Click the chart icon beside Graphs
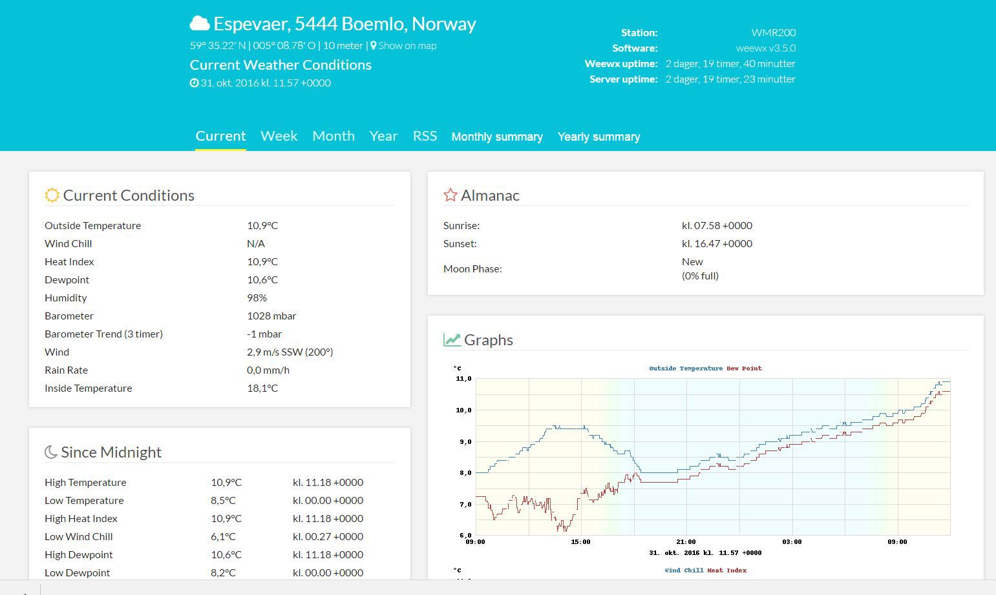Viewport: 996px width, 595px height. (x=452, y=340)
